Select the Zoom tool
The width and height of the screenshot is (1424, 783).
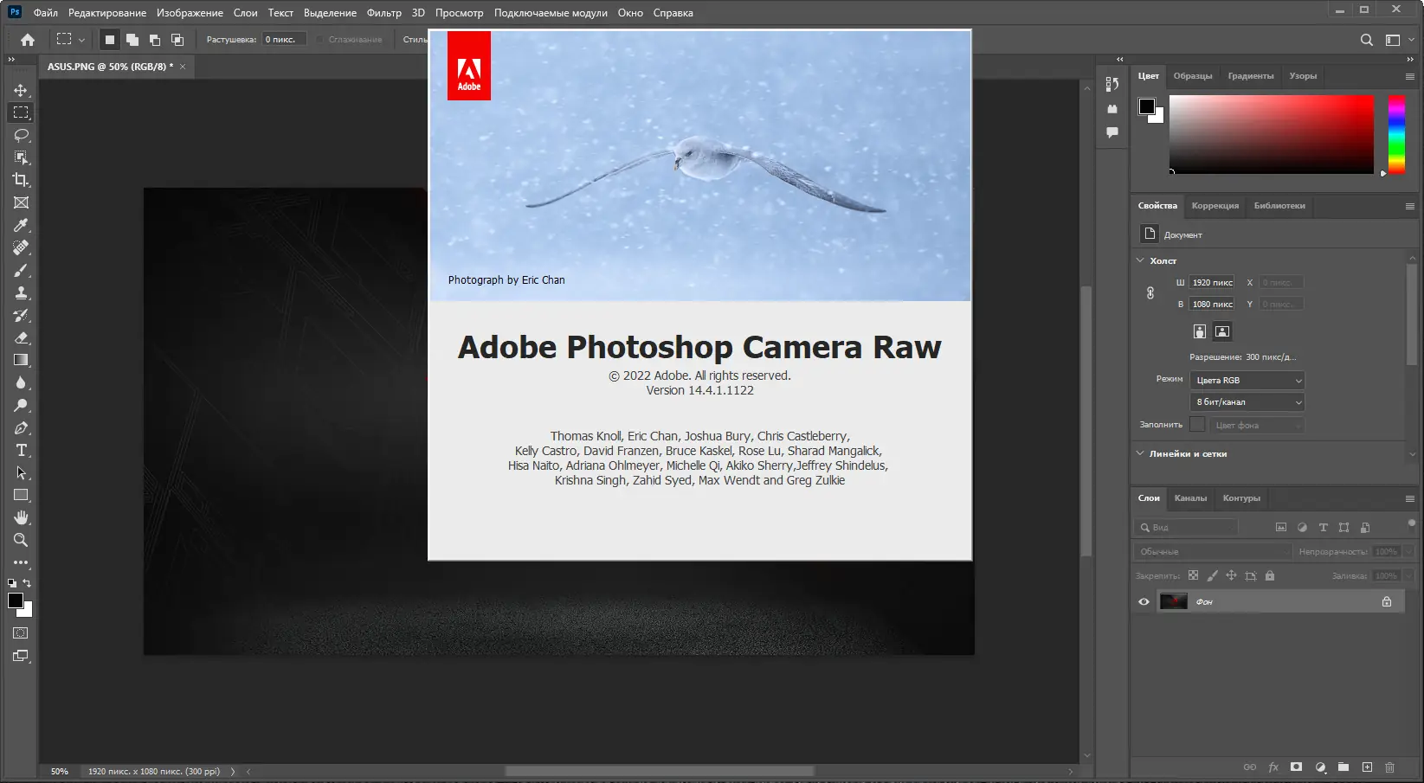tap(21, 540)
